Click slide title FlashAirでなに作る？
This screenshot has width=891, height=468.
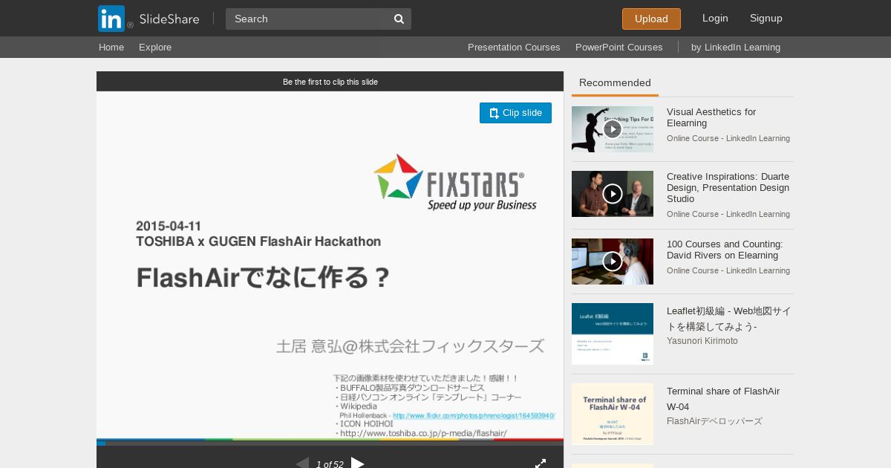point(264,278)
